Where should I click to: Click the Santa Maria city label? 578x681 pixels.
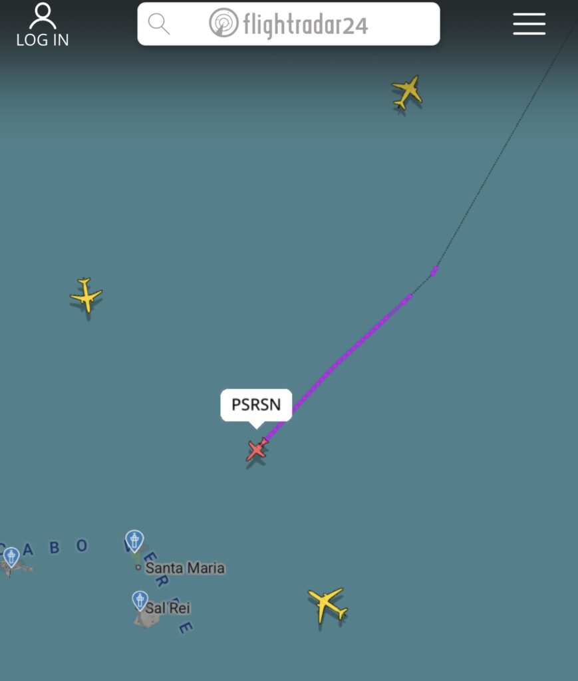185,568
